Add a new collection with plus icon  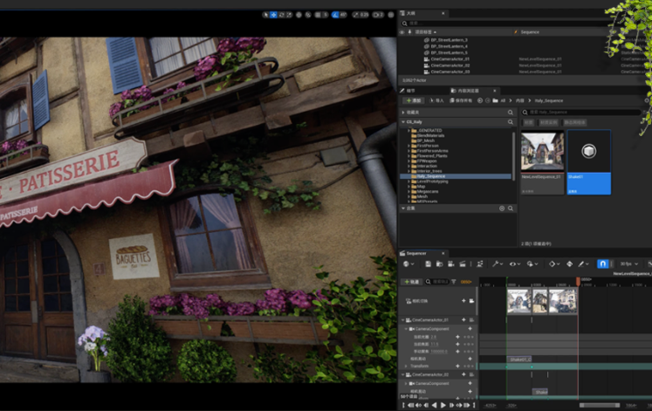point(502,209)
